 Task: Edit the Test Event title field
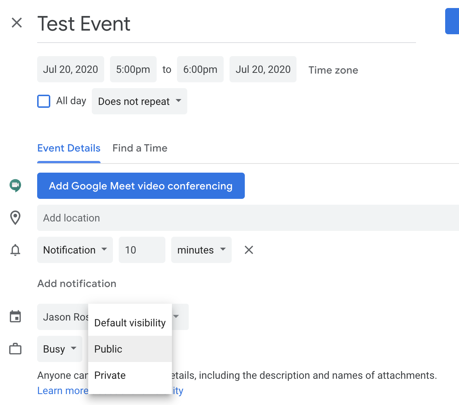pos(226,24)
